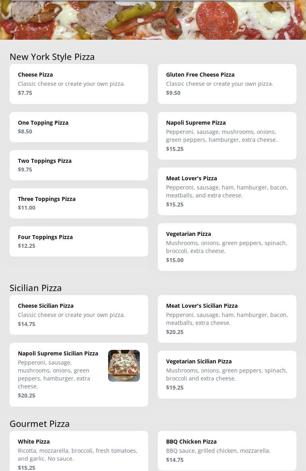The height and width of the screenshot is (471, 306).
Task: Open the $15.00 Vegetarian Pizza card
Action: pos(227,247)
